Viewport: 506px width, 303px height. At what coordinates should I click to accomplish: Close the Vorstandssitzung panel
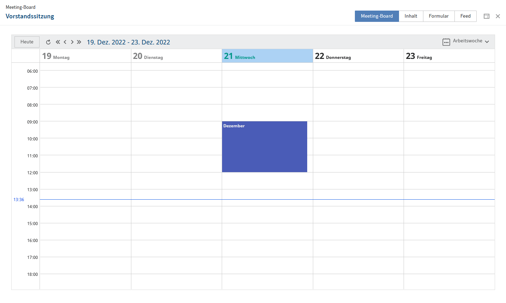tap(498, 16)
